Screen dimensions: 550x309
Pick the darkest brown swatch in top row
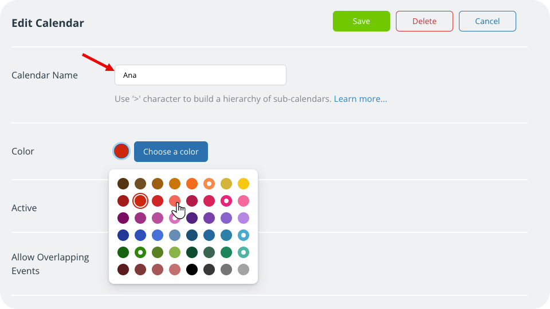(x=123, y=184)
